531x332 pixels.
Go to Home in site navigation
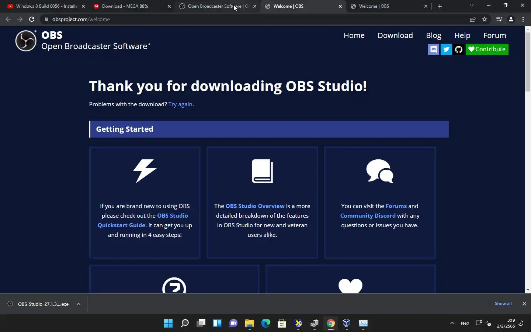click(x=354, y=35)
